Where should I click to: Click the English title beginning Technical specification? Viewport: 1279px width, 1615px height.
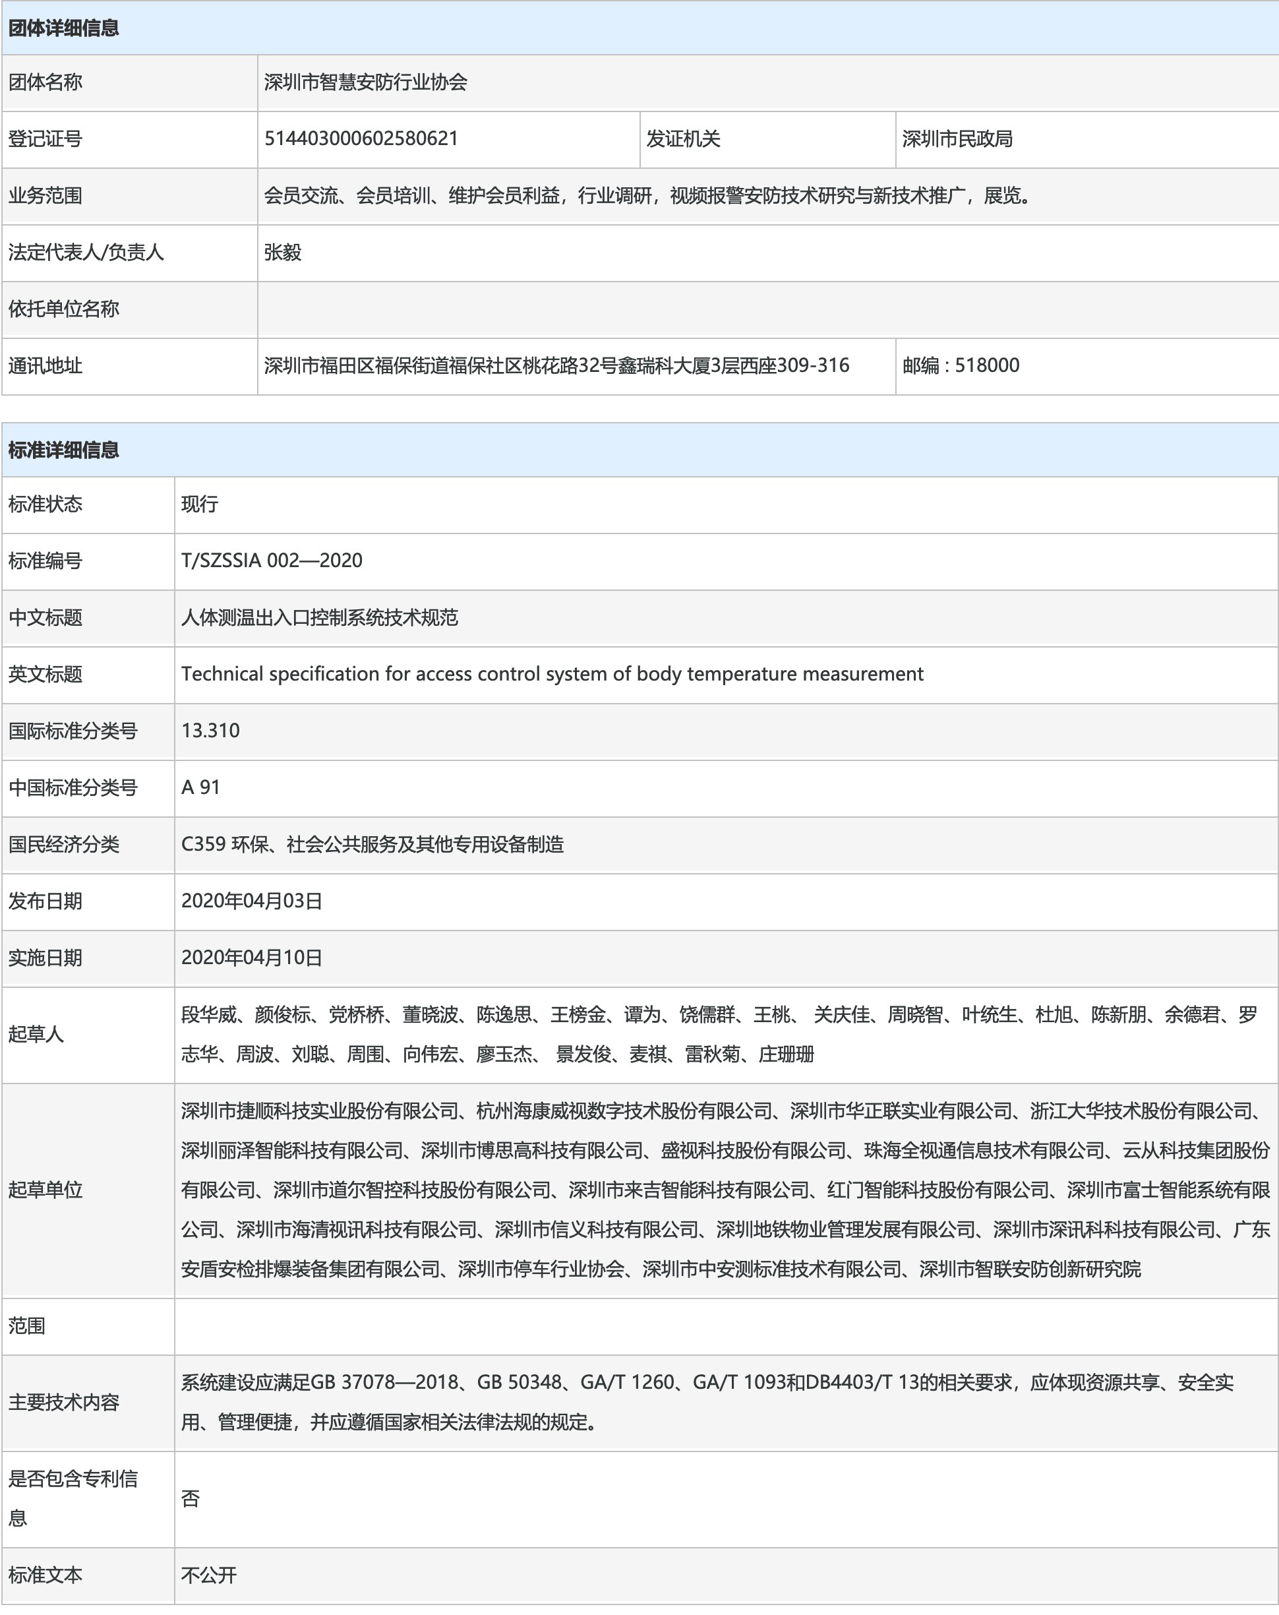552,674
